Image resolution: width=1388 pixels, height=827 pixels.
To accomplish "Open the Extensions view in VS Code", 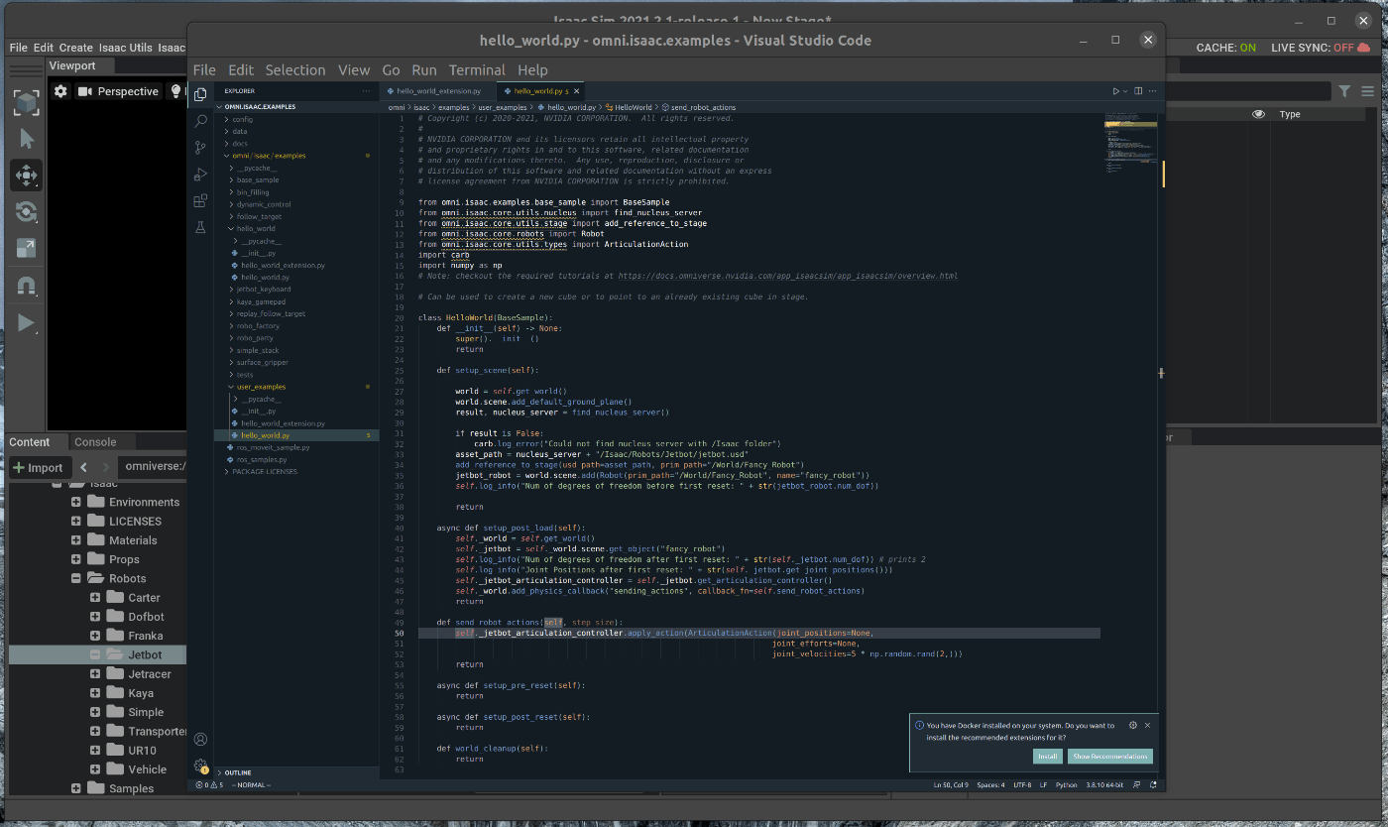I will (x=200, y=200).
